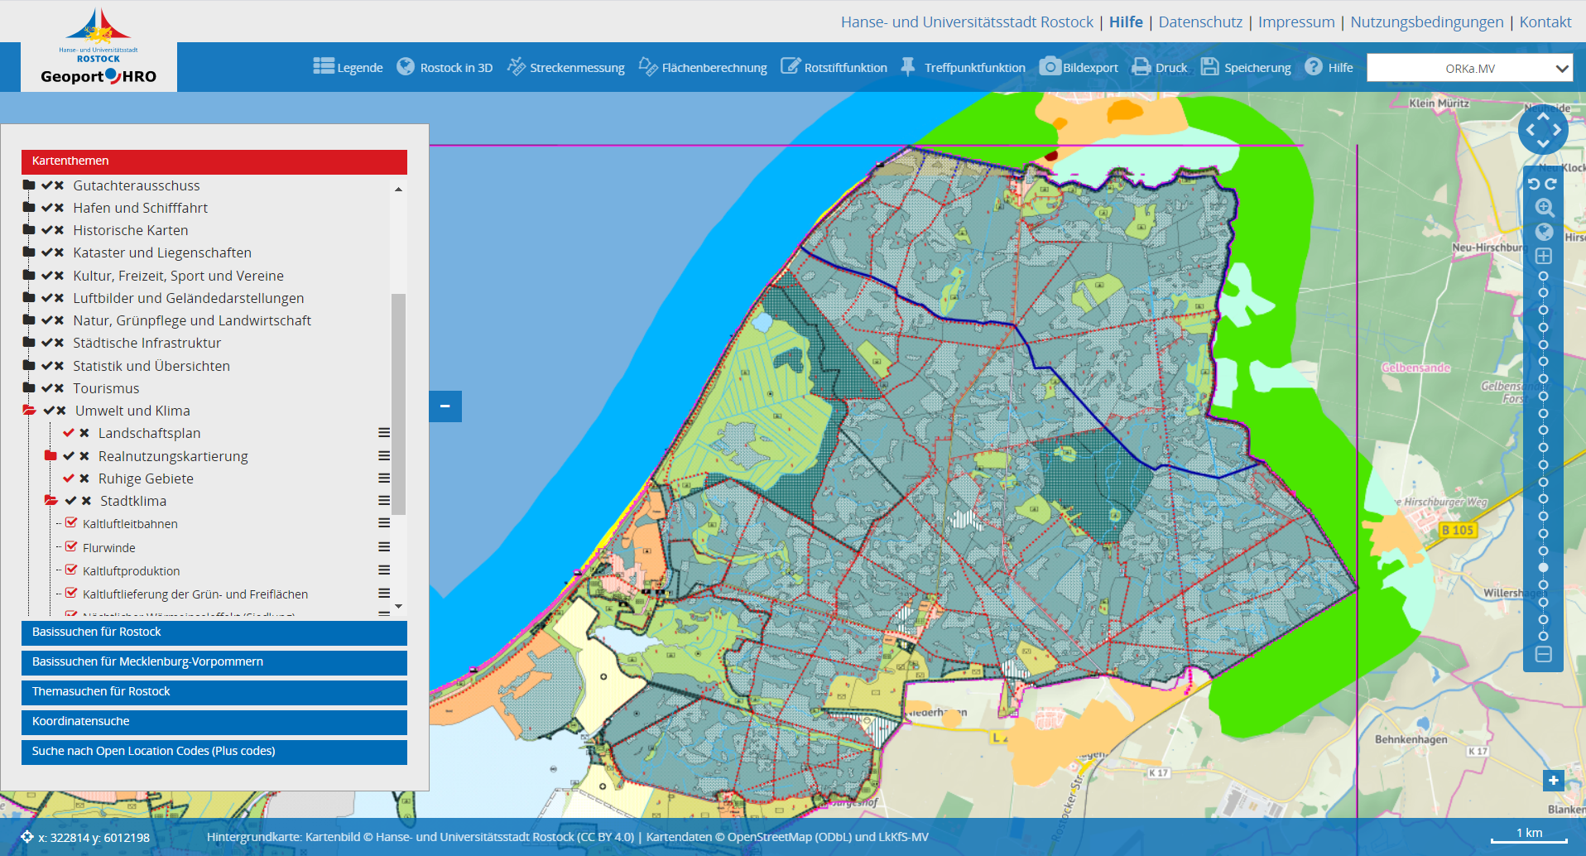The width and height of the screenshot is (1586, 856).
Task: Launch Rostock in 3D view
Action: point(445,67)
